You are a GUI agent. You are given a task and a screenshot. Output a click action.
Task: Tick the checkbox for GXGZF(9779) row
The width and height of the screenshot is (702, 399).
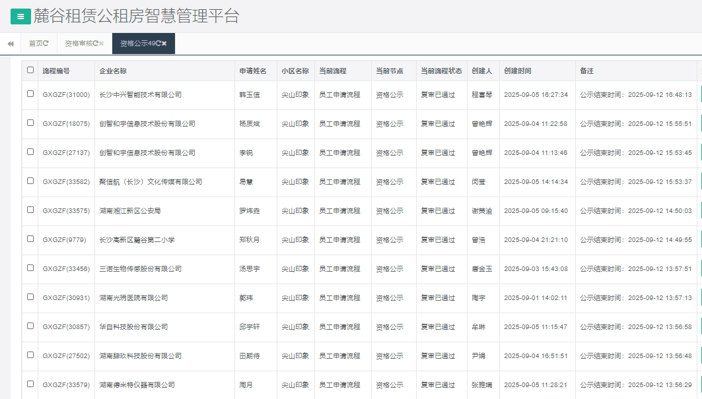30,239
